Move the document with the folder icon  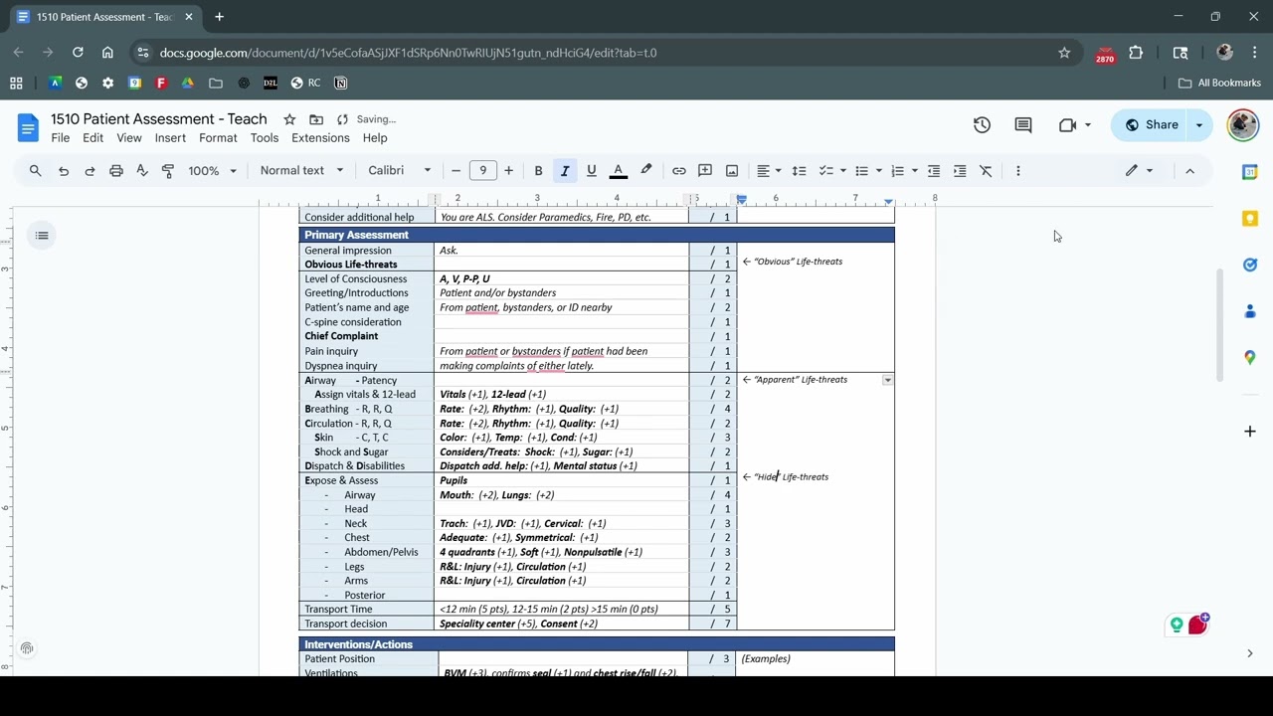(x=316, y=119)
